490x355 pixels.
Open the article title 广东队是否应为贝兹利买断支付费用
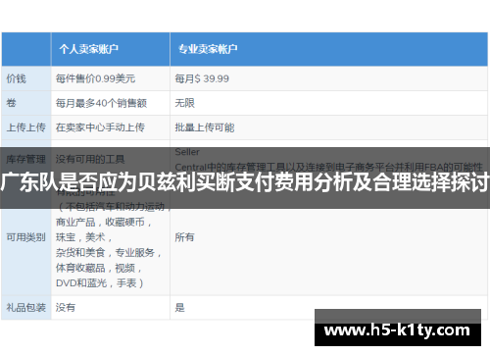click(245, 181)
